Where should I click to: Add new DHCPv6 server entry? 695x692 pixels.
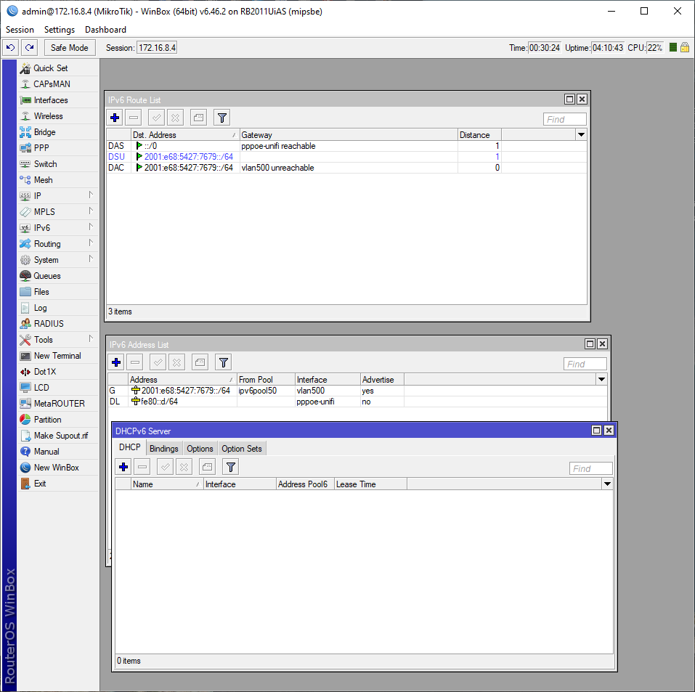[123, 467]
